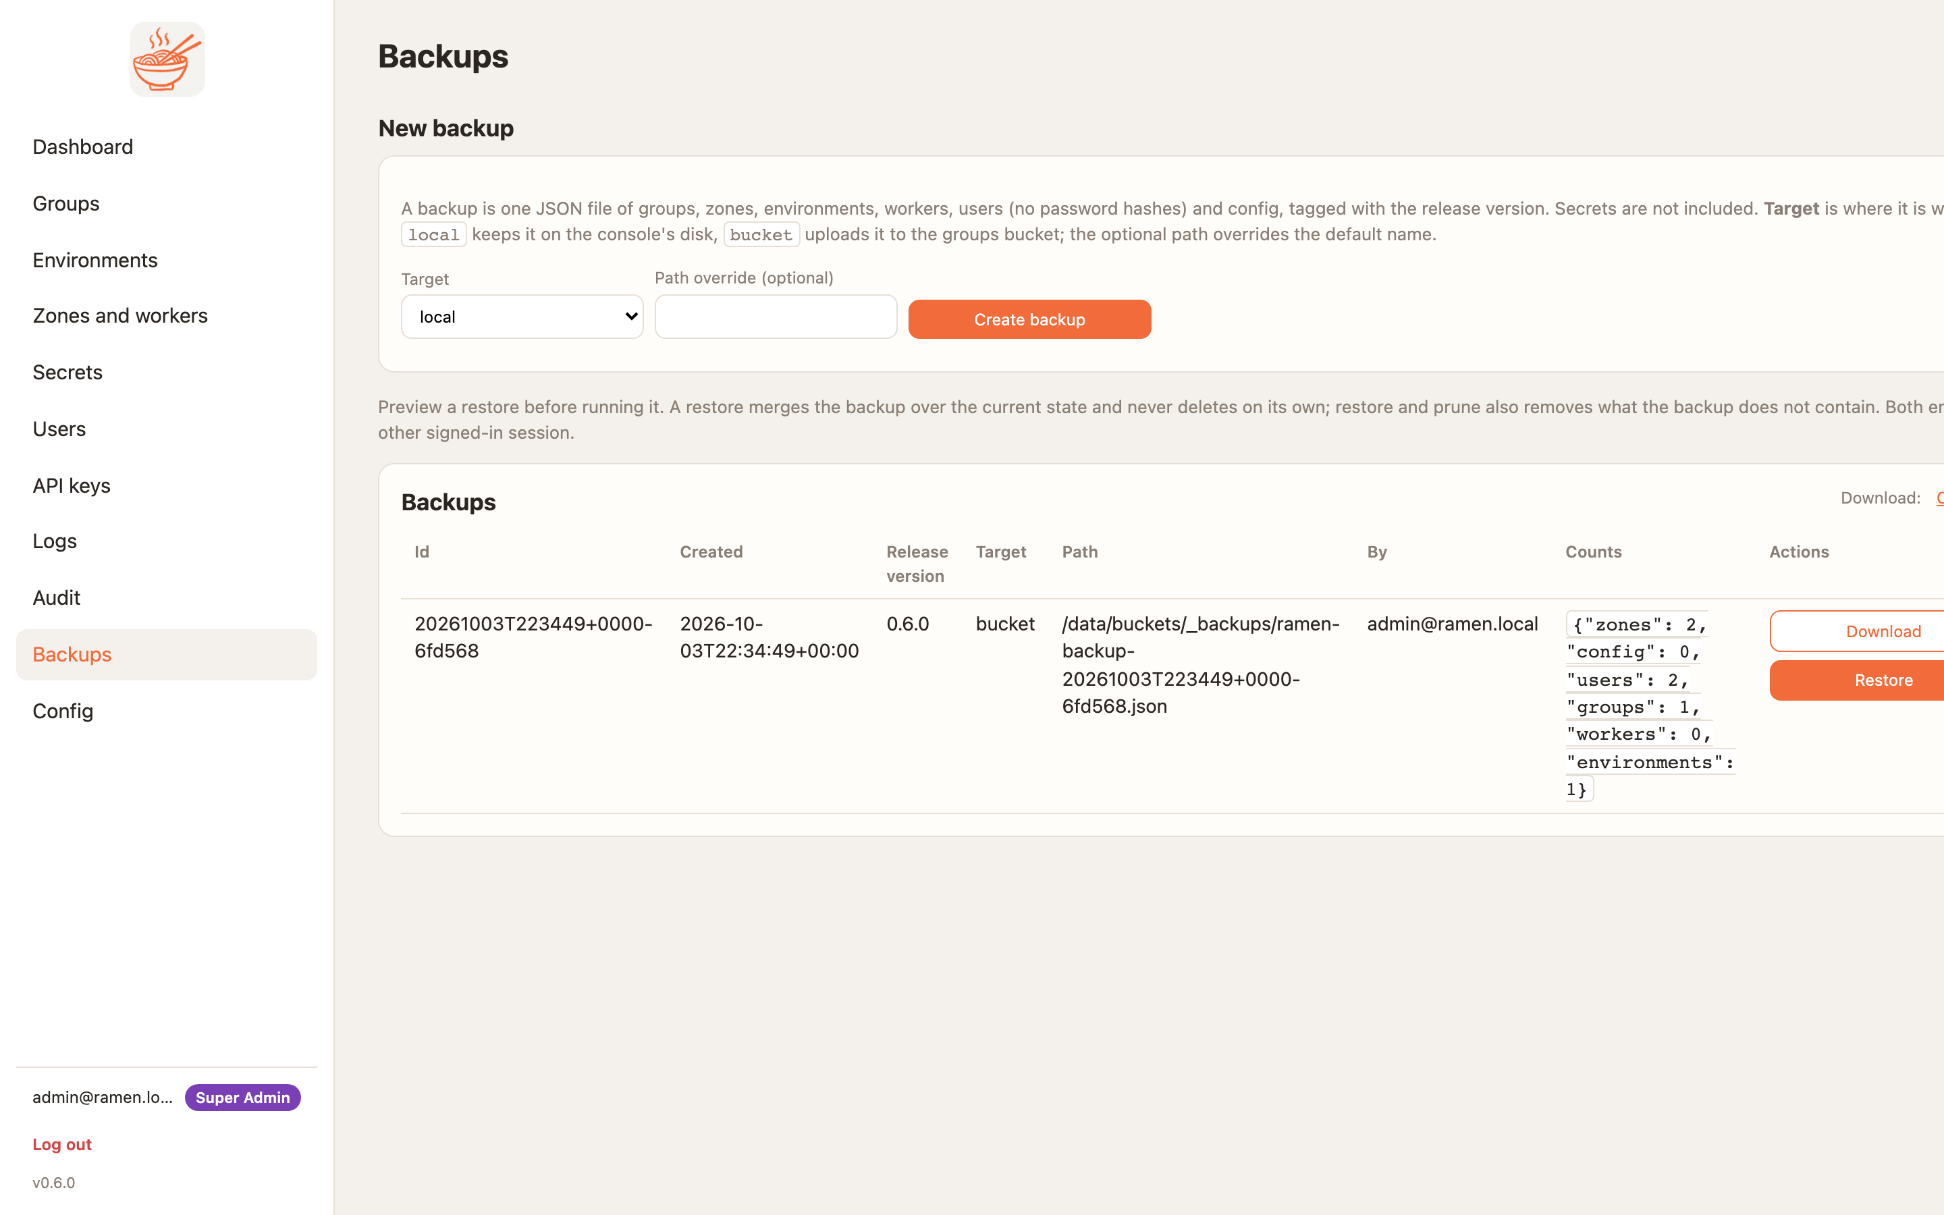
Task: Click release version 0.6.0 in the table
Action: [x=908, y=624]
